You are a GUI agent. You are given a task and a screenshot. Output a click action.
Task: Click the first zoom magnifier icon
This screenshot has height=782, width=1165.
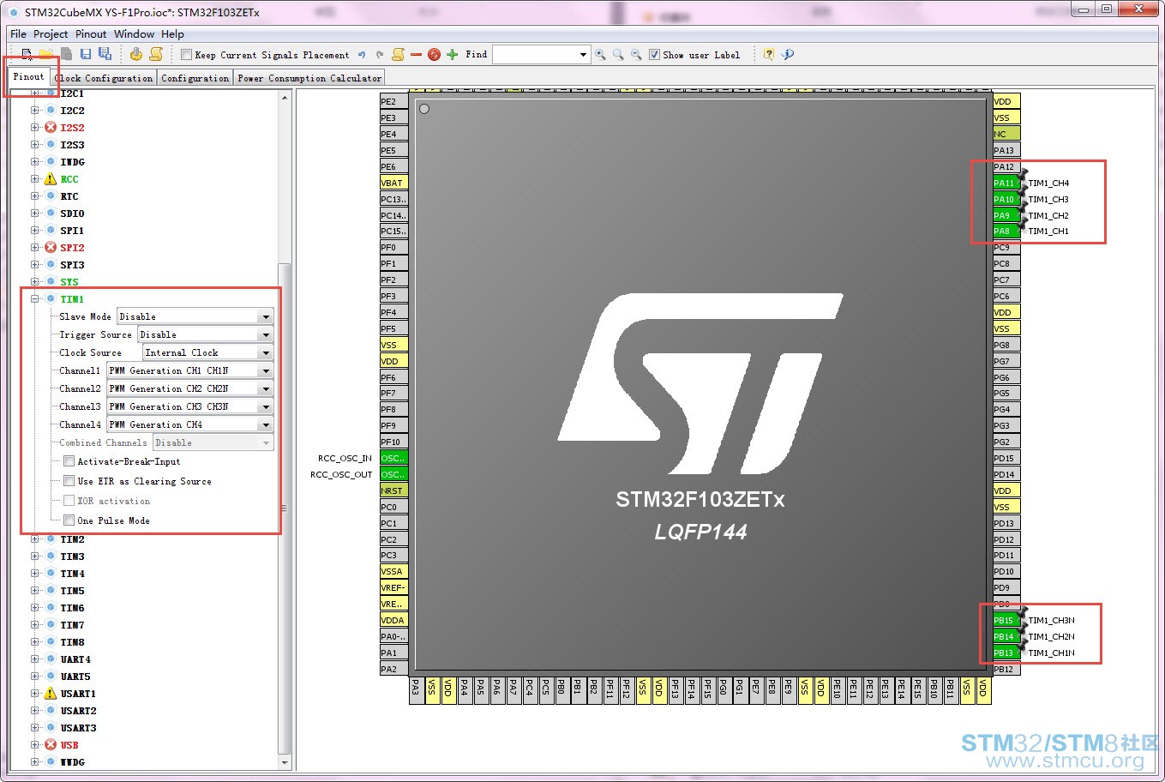click(x=600, y=54)
